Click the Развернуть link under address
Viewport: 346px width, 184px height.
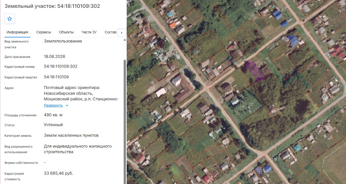click(x=53, y=105)
